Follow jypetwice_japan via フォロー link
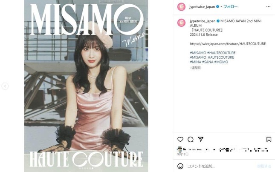This screenshot has width=275, height=172. [230, 7]
